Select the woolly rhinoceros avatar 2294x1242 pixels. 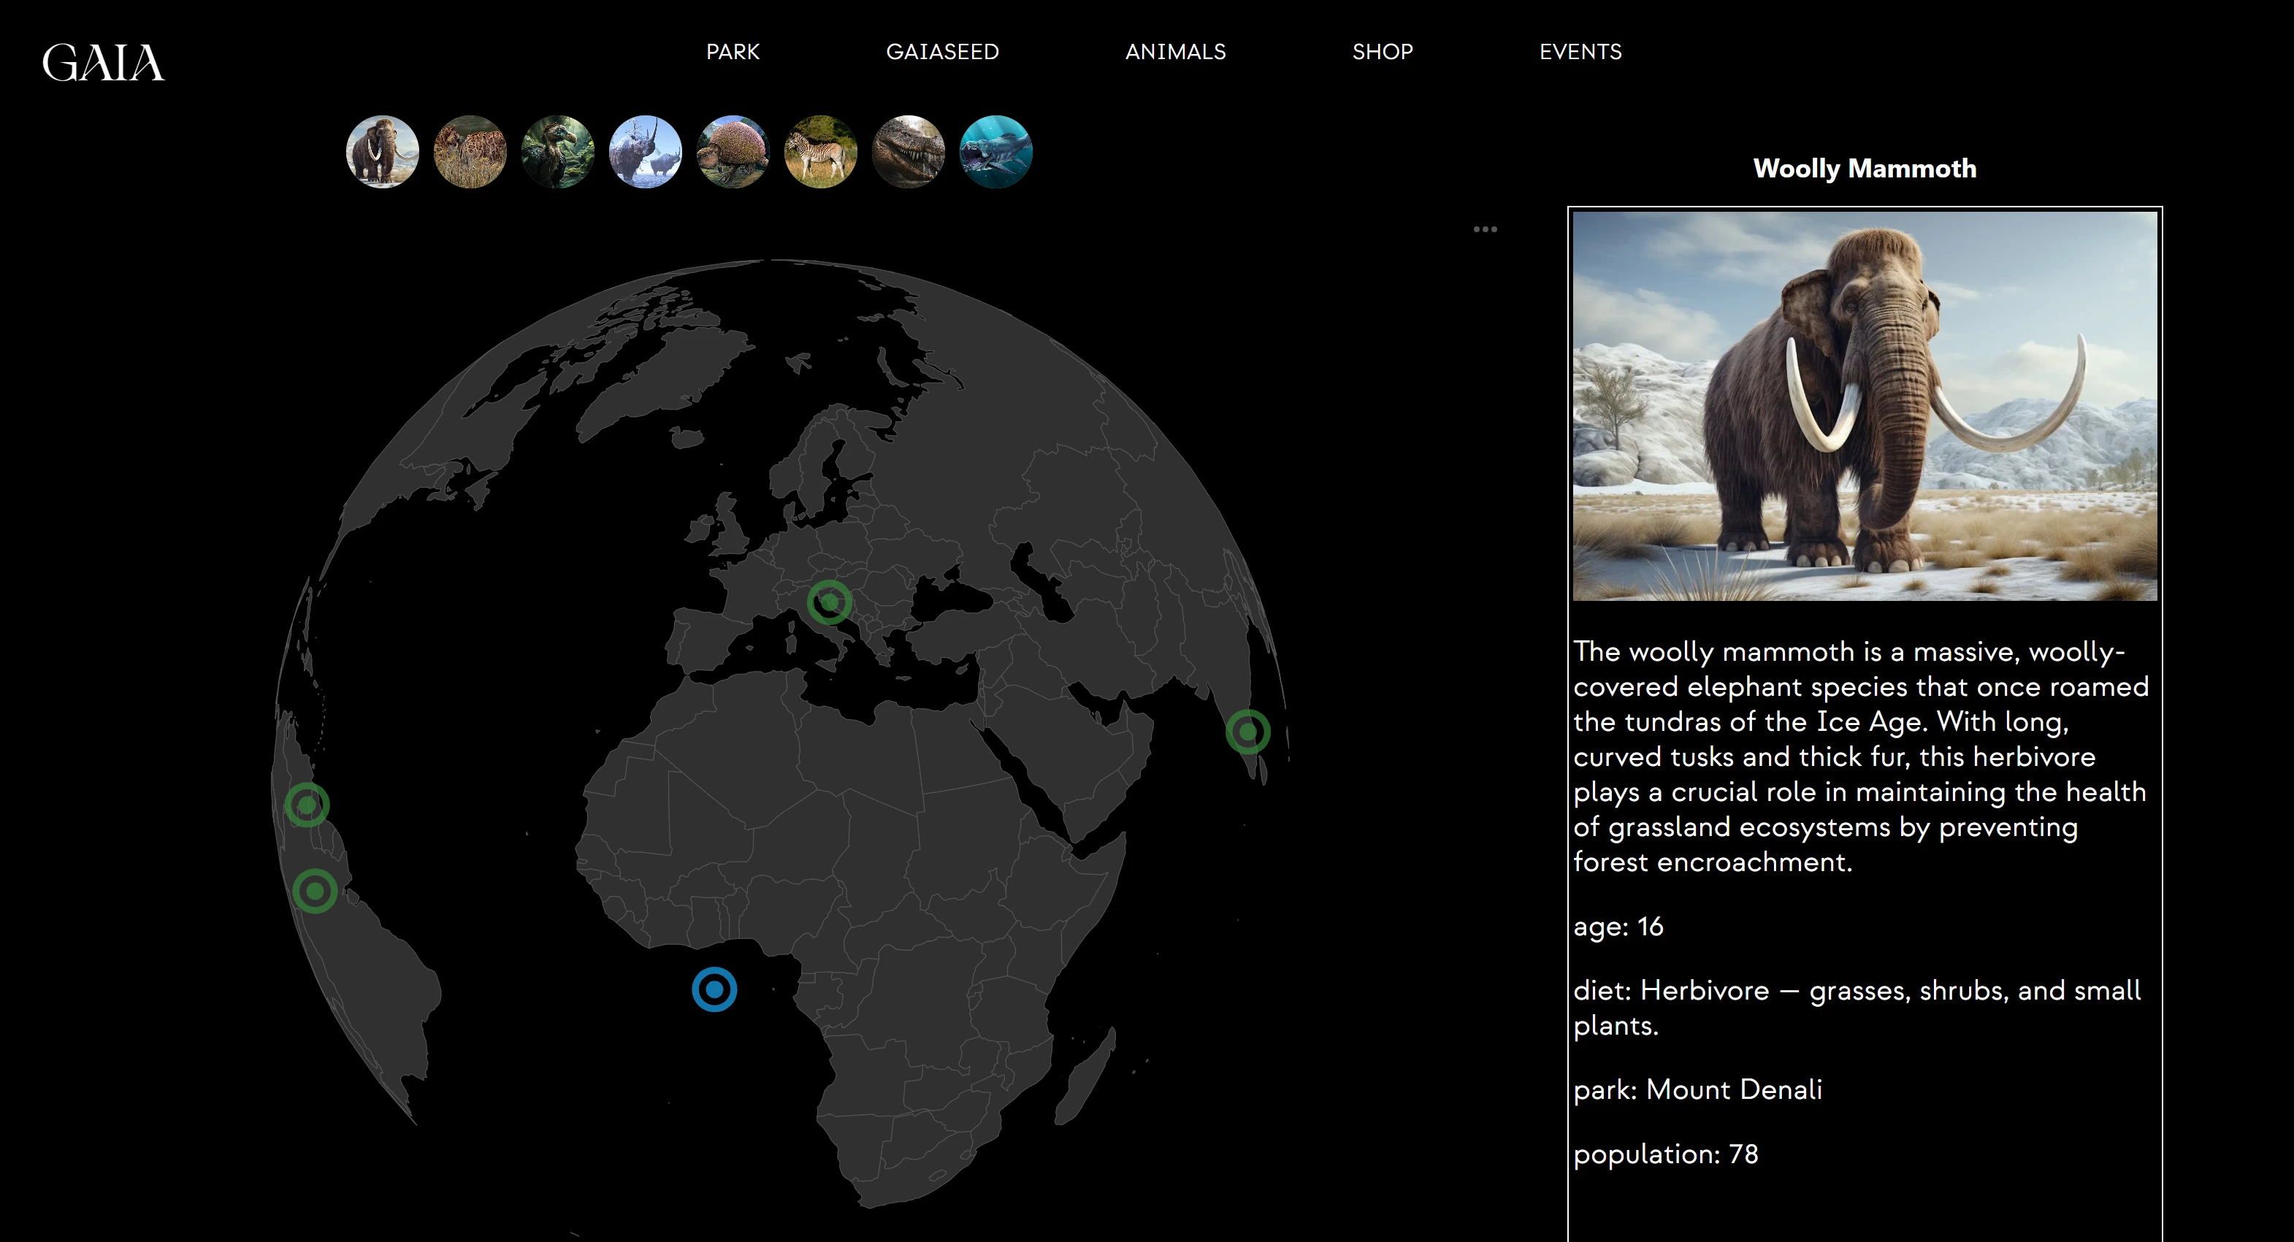[646, 151]
